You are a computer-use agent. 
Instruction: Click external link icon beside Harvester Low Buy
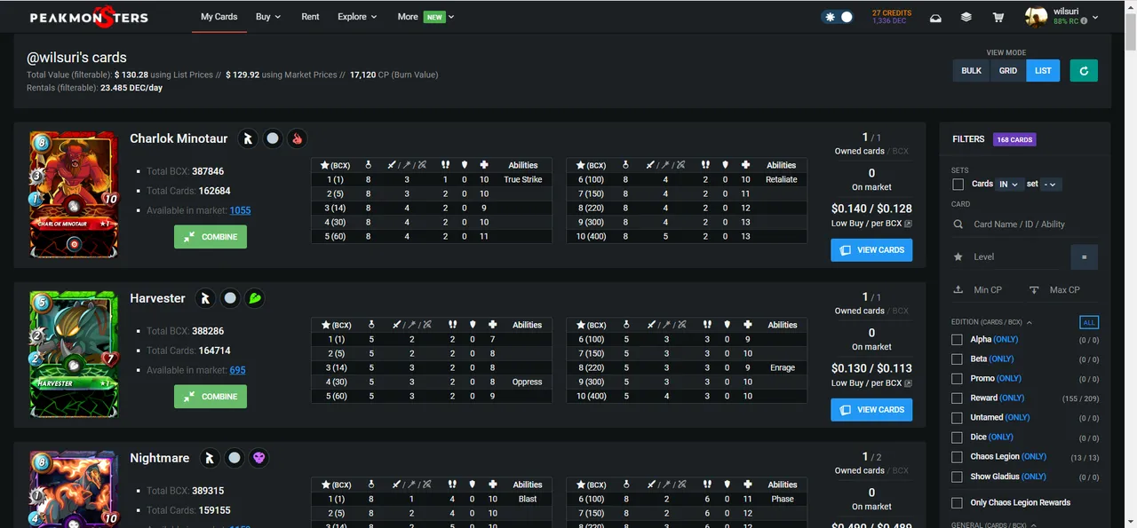908,383
